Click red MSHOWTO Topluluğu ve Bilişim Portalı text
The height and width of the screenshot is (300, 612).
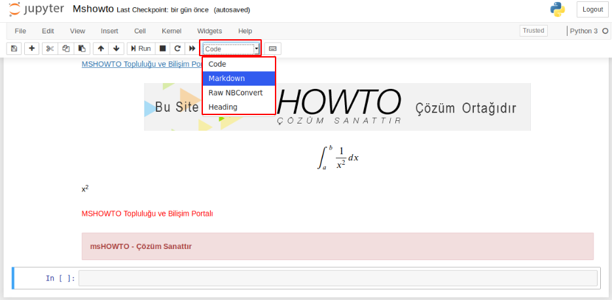(147, 214)
